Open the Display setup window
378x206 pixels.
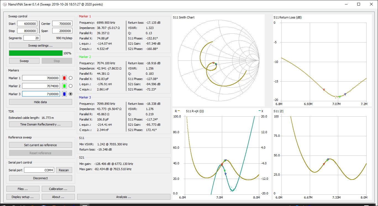[x=23, y=197]
